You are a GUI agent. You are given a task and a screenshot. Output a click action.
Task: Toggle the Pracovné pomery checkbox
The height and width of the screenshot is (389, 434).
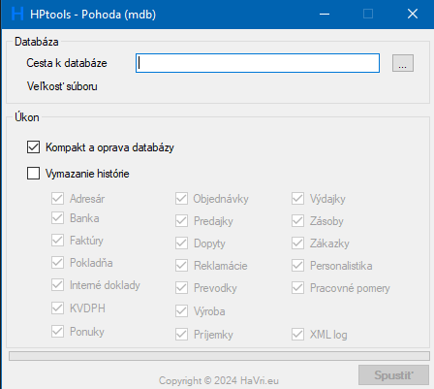(x=297, y=288)
